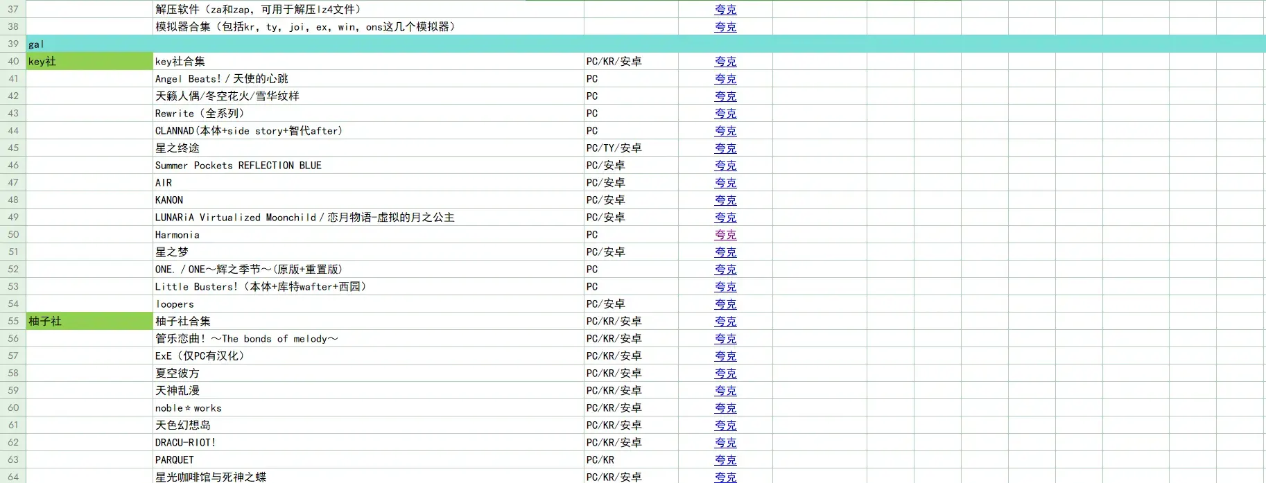Select the Little Busters! title cell

click(368, 286)
